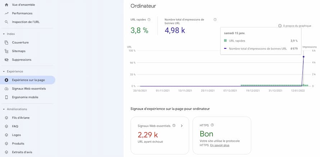Click the purple impressions legend line
Image resolution: width=320 pixels, height=157 pixels.
(x=225, y=49)
